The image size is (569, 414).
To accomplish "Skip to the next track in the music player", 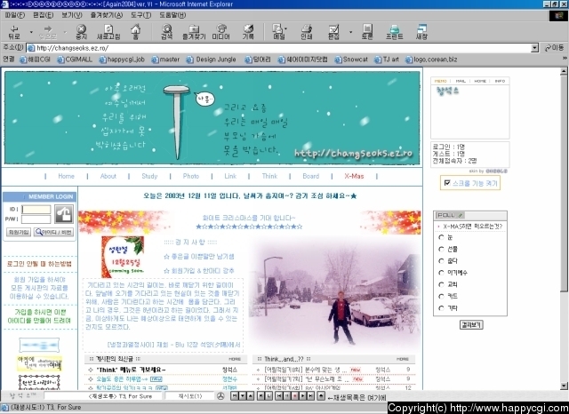I will [x=310, y=396].
